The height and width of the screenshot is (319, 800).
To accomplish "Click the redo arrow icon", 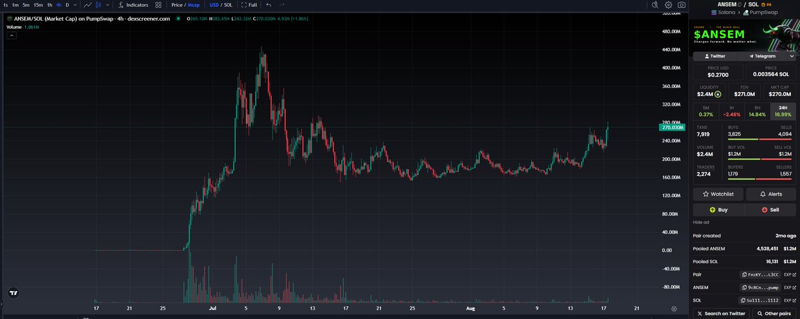I will click(283, 5).
